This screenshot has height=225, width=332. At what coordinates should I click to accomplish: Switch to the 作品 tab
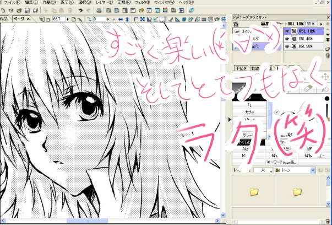pyautogui.click(x=4, y=19)
